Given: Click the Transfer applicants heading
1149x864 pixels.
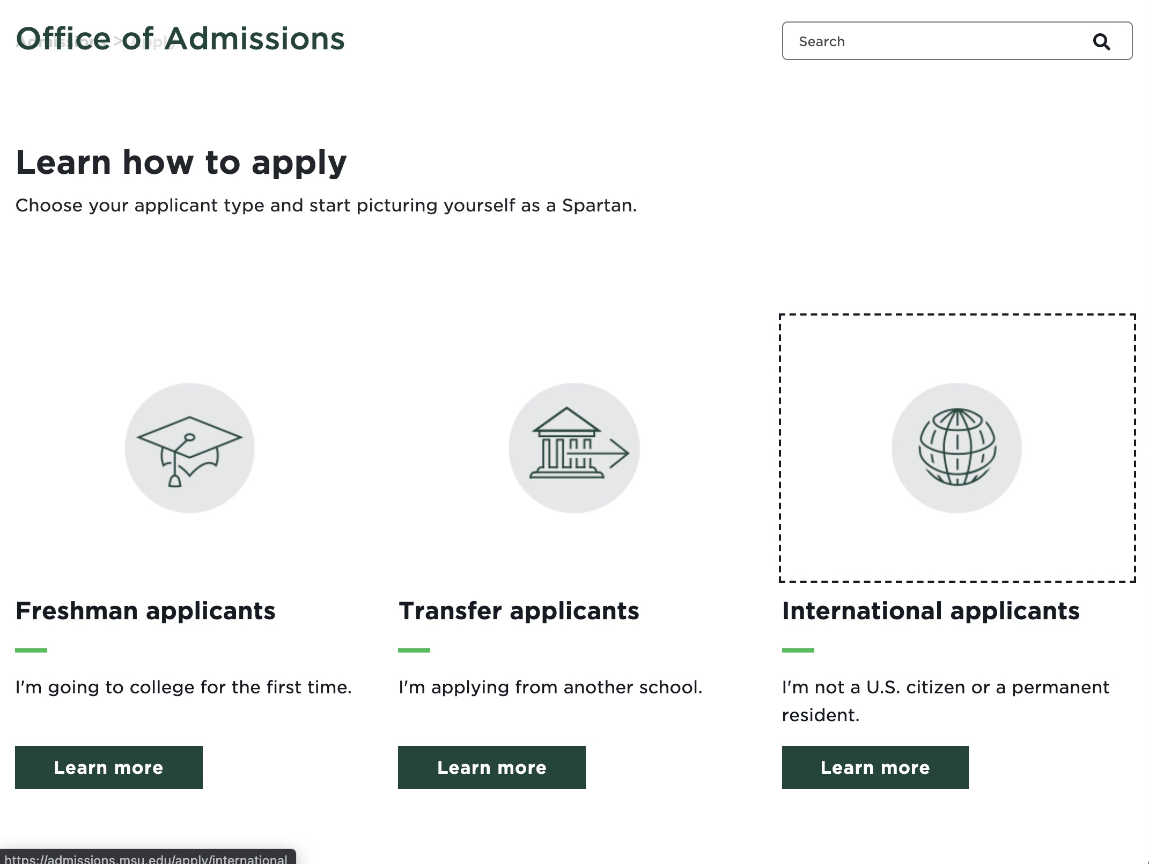Looking at the screenshot, I should 519,611.
